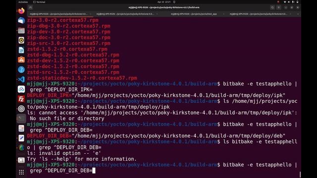
Task: Click the line zip-3.0-r2.cortexa57.rpm
Action: (x=63, y=20)
